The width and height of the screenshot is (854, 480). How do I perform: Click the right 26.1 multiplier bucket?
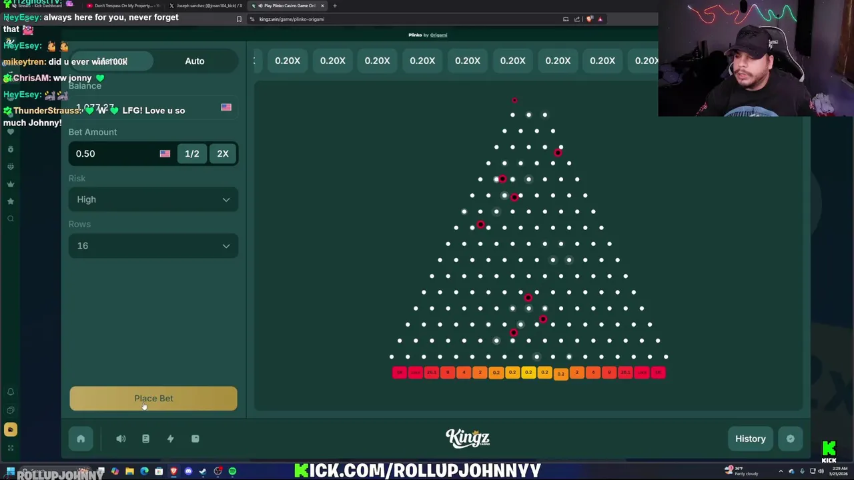625,373
